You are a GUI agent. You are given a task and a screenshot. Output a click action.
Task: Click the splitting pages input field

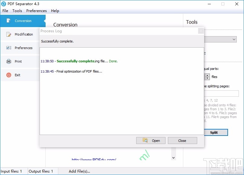(221, 93)
